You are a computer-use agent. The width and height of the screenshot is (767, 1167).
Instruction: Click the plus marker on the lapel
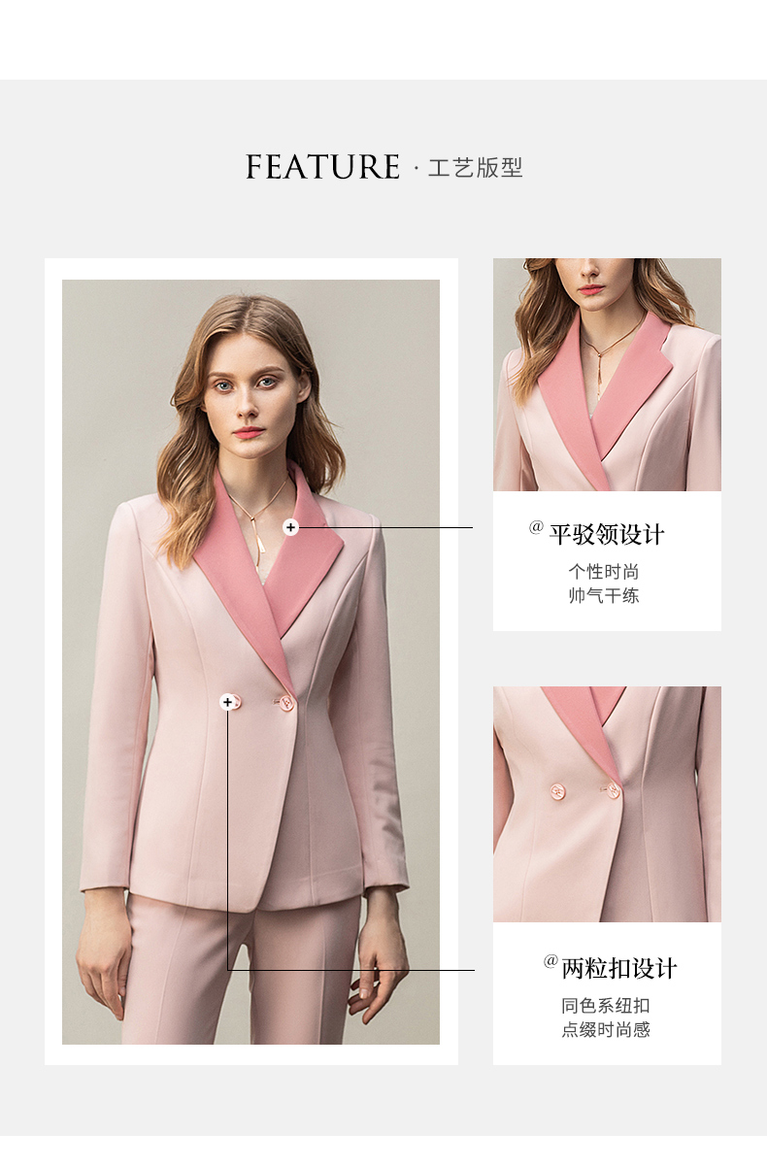point(290,527)
